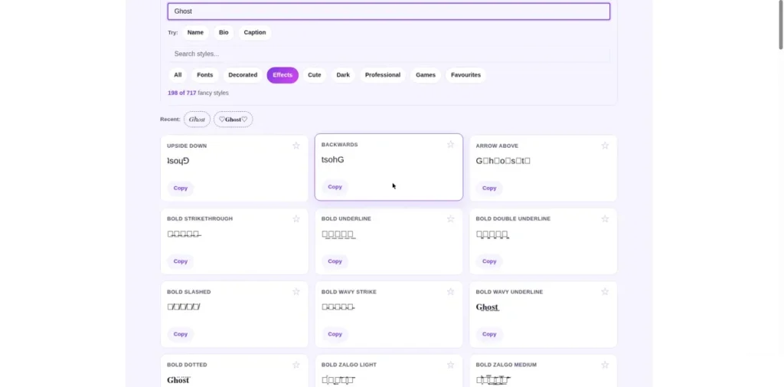Viewport: 784px width, 387px height.
Task: Copy the Upside Down text
Action: click(181, 189)
